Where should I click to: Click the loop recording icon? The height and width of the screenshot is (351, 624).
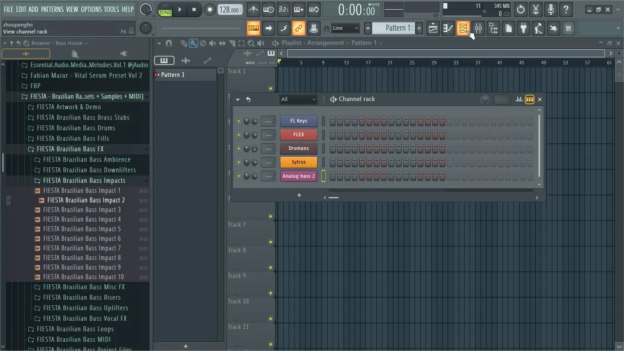(314, 9)
